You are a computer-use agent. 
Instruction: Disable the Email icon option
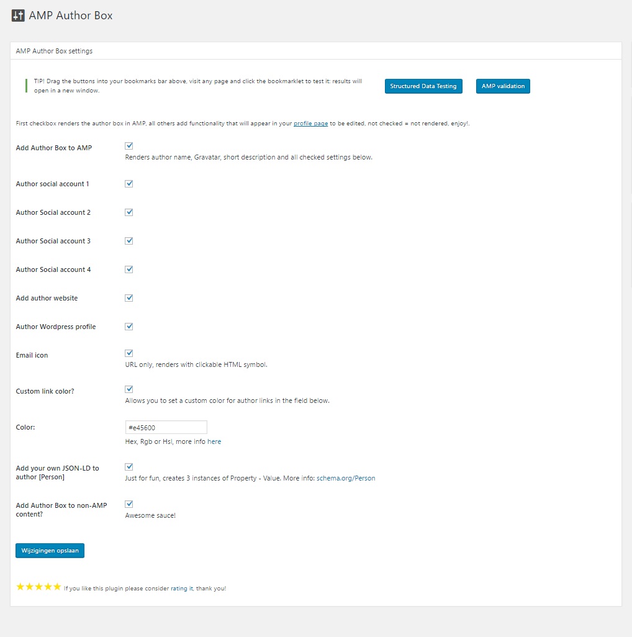pyautogui.click(x=129, y=353)
